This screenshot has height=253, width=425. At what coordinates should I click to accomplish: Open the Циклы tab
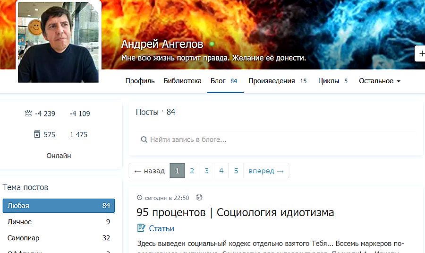(x=333, y=81)
